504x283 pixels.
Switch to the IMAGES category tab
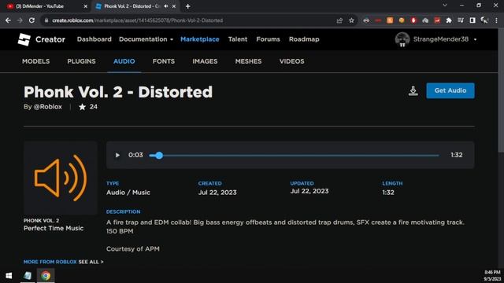coord(205,61)
